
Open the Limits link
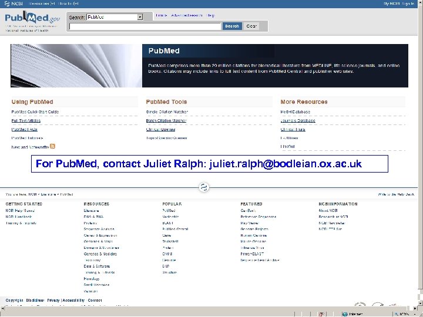[x=162, y=15]
